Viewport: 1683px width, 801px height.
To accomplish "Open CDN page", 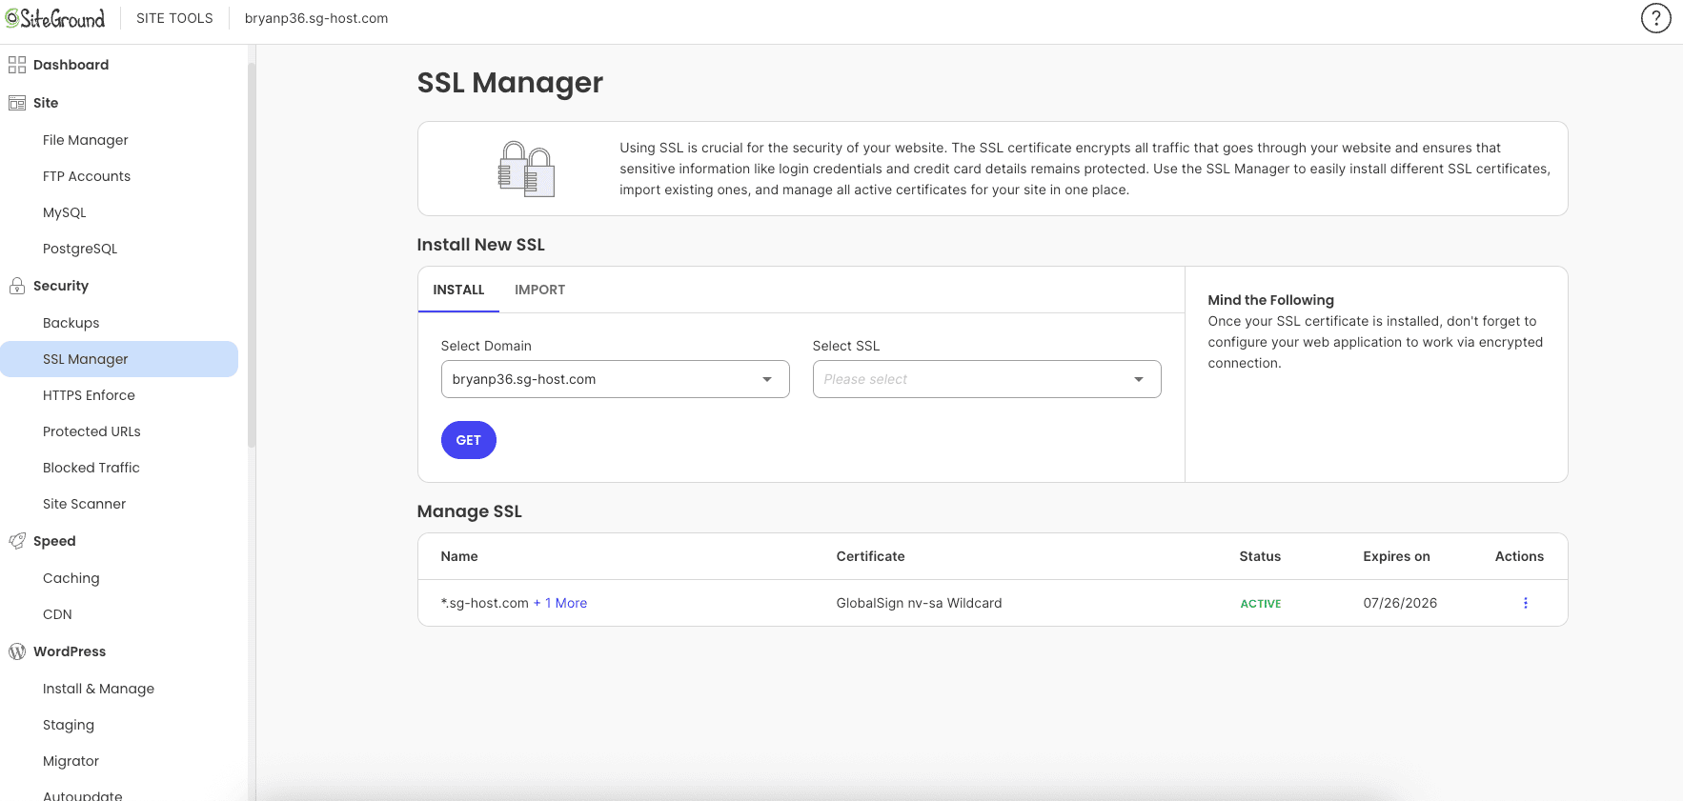I will pos(57,614).
